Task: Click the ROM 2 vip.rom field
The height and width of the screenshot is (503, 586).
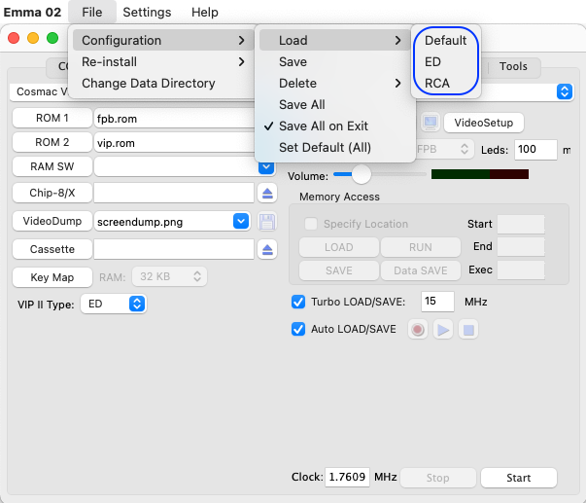Action: coord(175,143)
